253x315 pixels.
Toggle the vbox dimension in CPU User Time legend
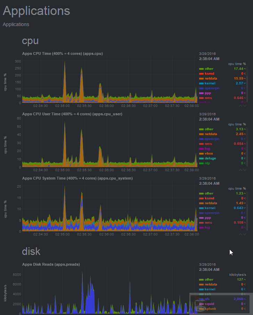pyautogui.click(x=208, y=154)
